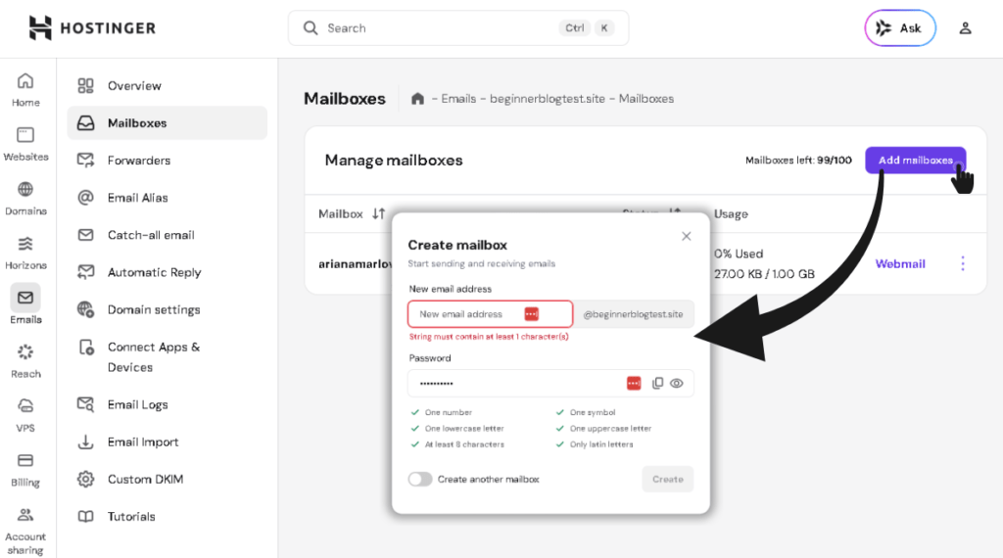1003x558 pixels.
Task: Open the Billing section
Action: (x=25, y=471)
